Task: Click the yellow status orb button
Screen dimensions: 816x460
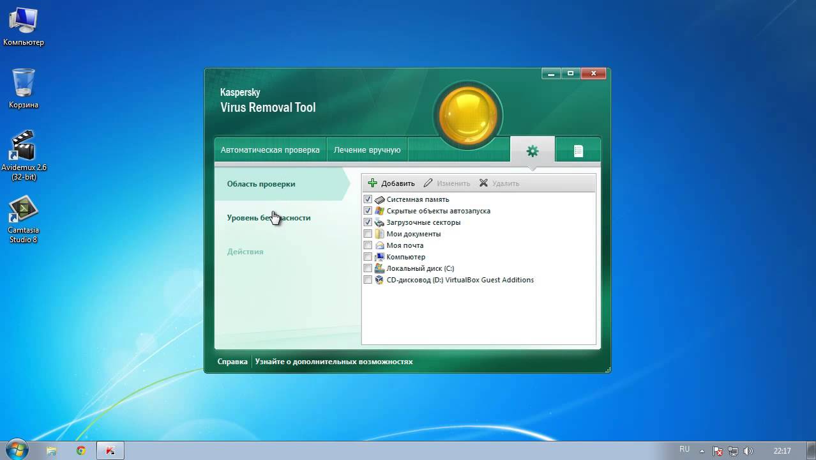Action: [x=468, y=116]
